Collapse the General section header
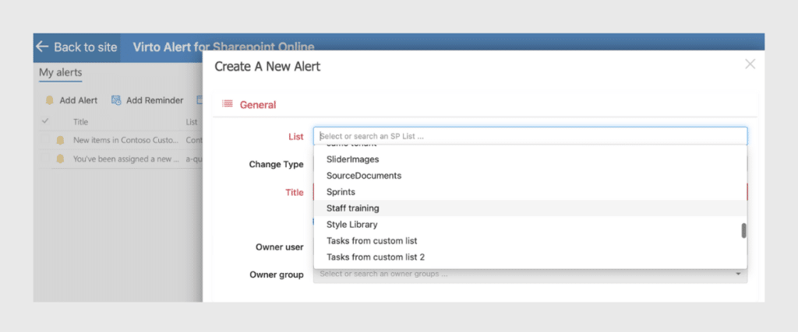The height and width of the screenshot is (332, 798). tap(257, 104)
